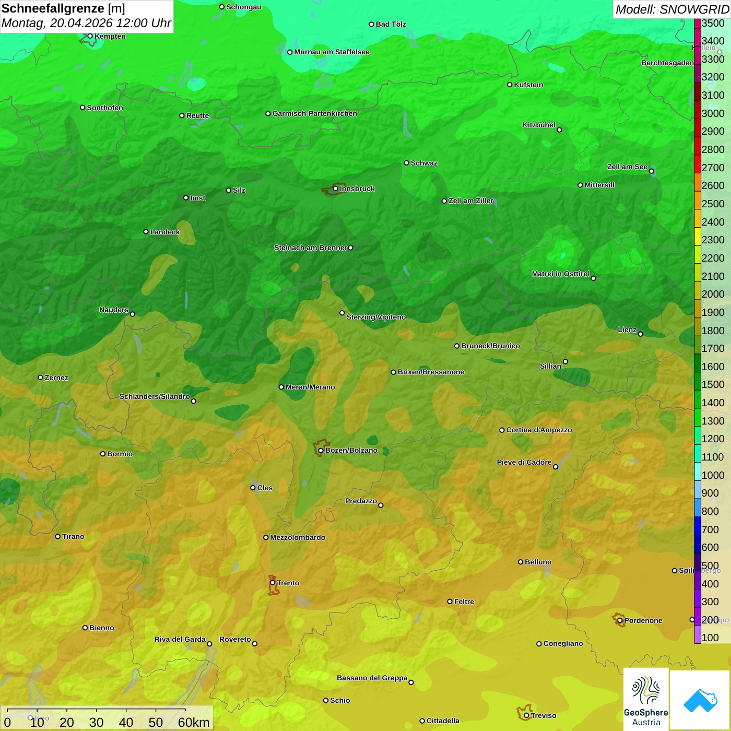Click the Steinach am Brenner label

coord(311,247)
